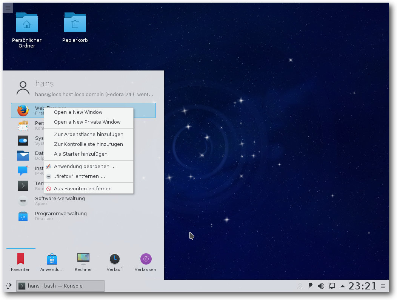
Task: Choose „firefox“ entfernen menu entry
Action: tap(89, 176)
